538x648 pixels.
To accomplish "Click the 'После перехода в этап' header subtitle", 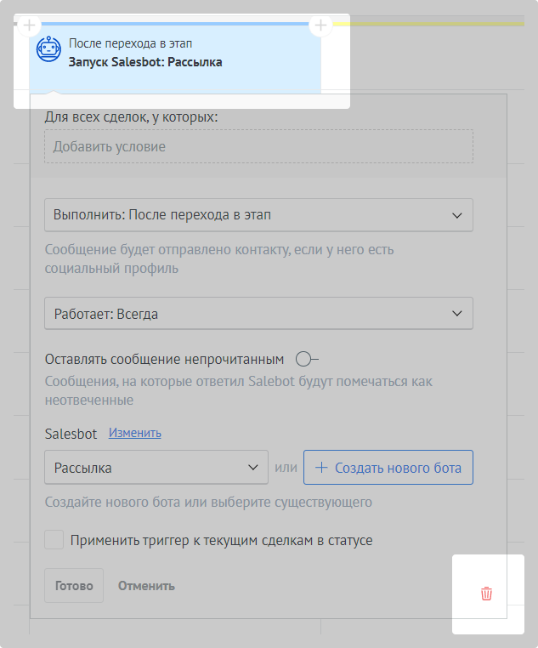I will [136, 43].
